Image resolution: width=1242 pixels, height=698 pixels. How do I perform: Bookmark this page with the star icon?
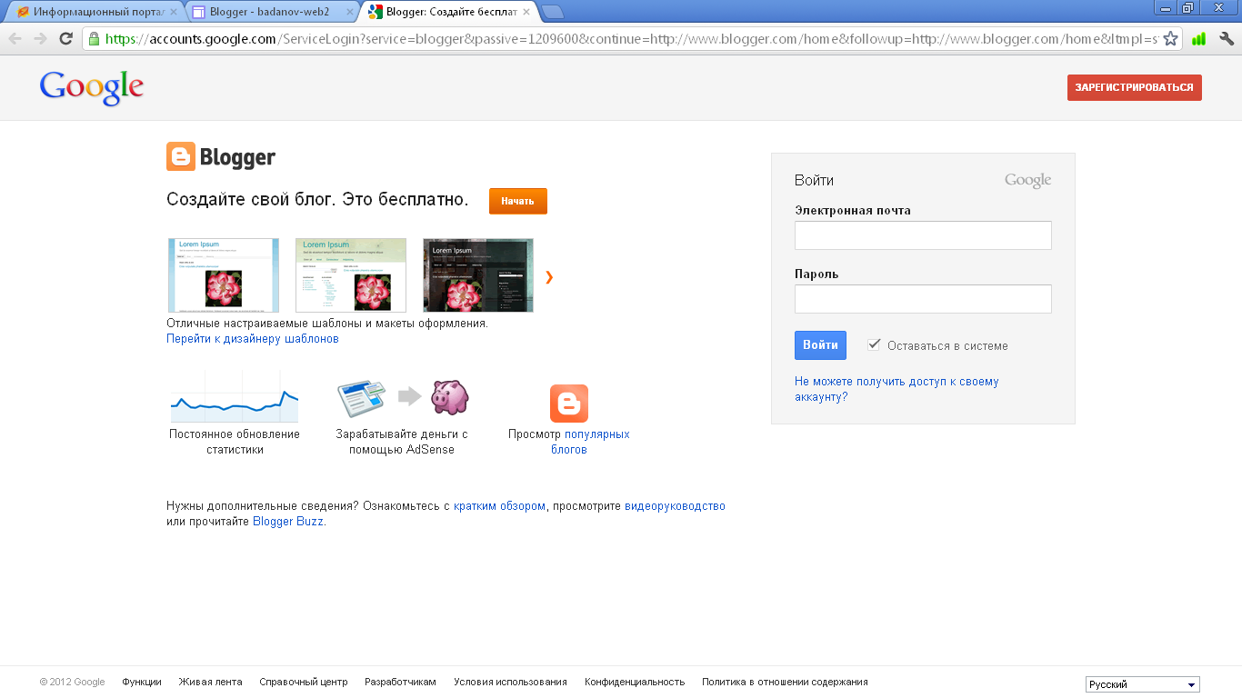tap(1171, 39)
